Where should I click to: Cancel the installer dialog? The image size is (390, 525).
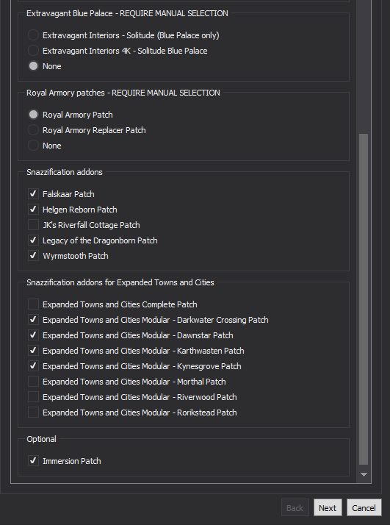coord(364,508)
